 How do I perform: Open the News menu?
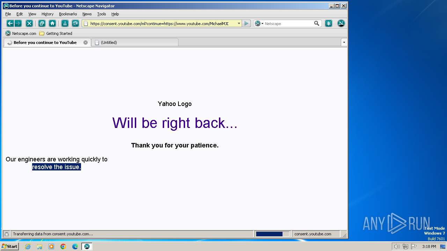[x=87, y=14]
